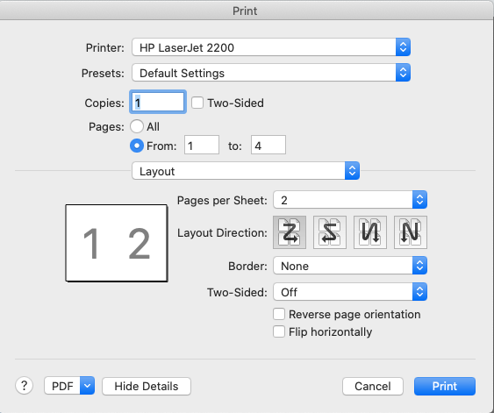Click the blue Print button
The height and width of the screenshot is (413, 494).
coord(445,386)
